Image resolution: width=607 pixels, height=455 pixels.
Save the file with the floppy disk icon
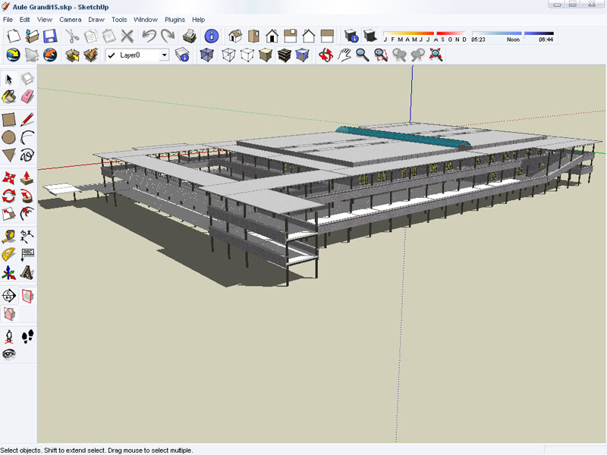pos(50,36)
